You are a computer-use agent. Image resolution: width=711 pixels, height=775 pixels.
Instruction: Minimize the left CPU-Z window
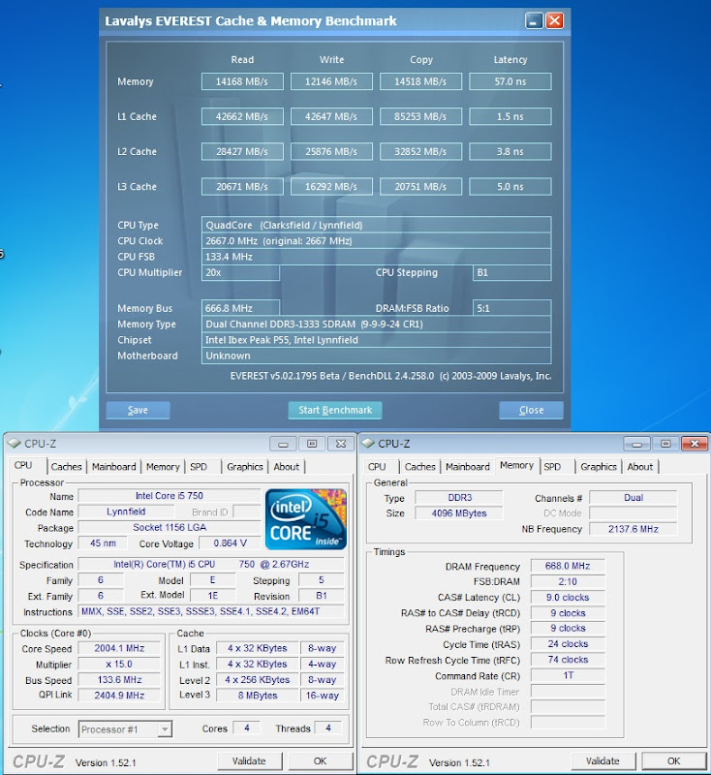pyautogui.click(x=283, y=444)
